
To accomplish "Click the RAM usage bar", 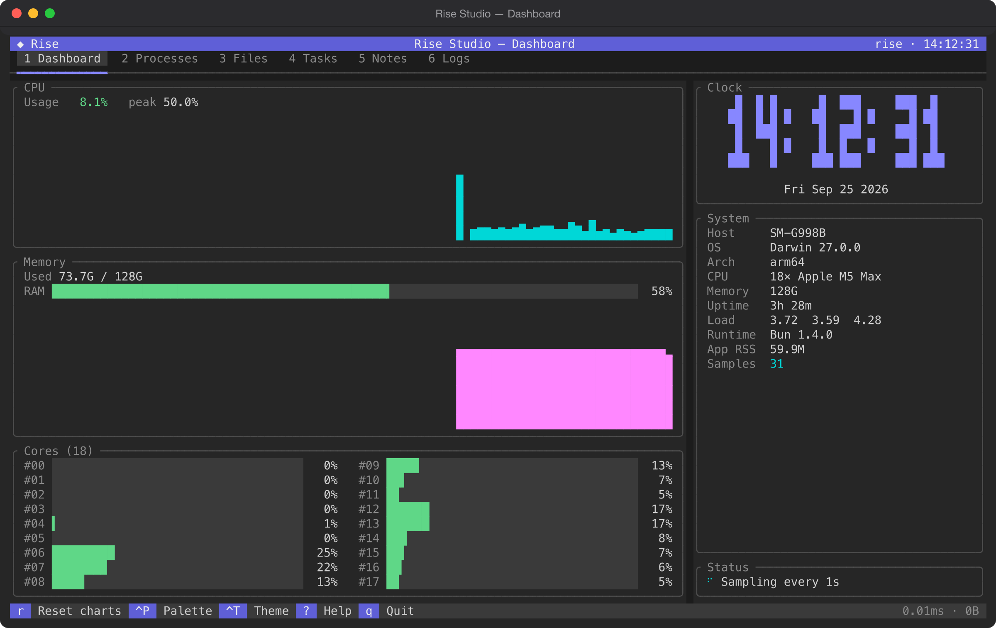I will pos(344,291).
